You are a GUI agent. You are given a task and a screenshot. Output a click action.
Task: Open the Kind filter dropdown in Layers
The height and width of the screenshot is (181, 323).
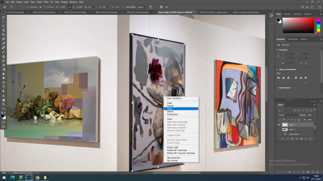(x=285, y=110)
